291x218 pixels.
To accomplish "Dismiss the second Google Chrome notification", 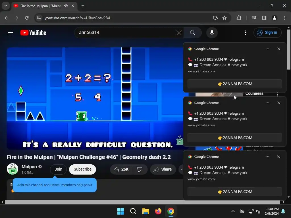I will pos(279,103).
